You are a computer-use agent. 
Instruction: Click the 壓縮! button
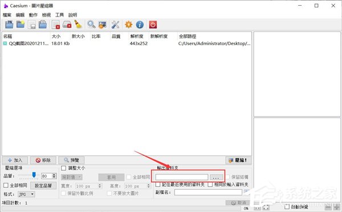click(x=238, y=160)
